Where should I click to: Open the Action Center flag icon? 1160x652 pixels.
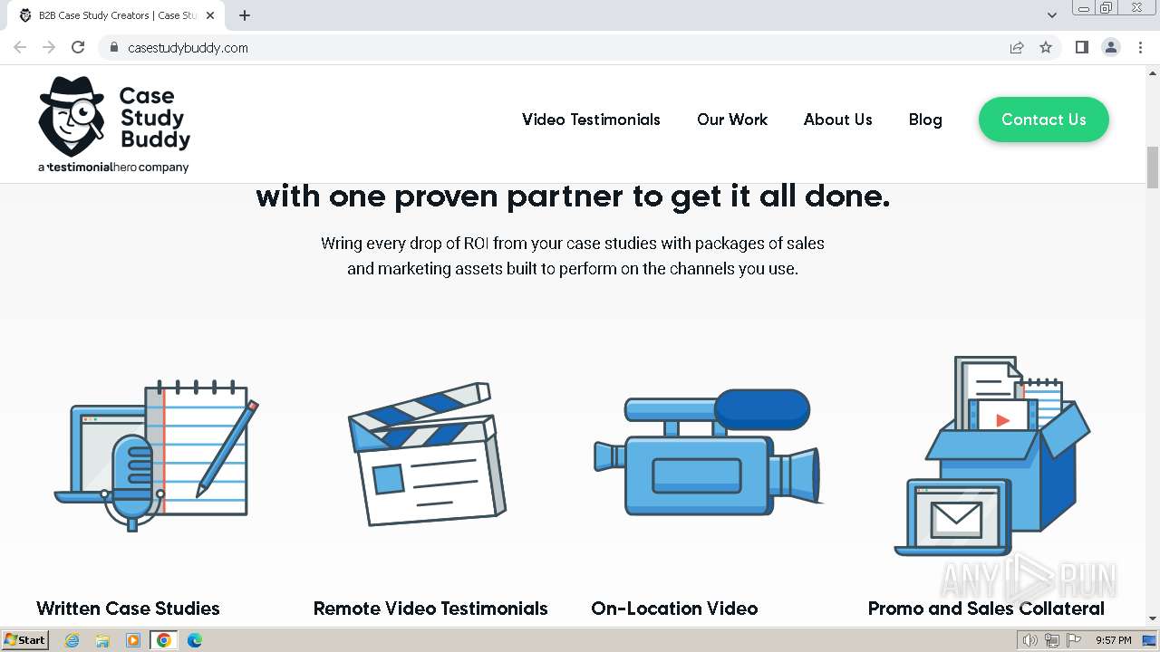click(1073, 640)
